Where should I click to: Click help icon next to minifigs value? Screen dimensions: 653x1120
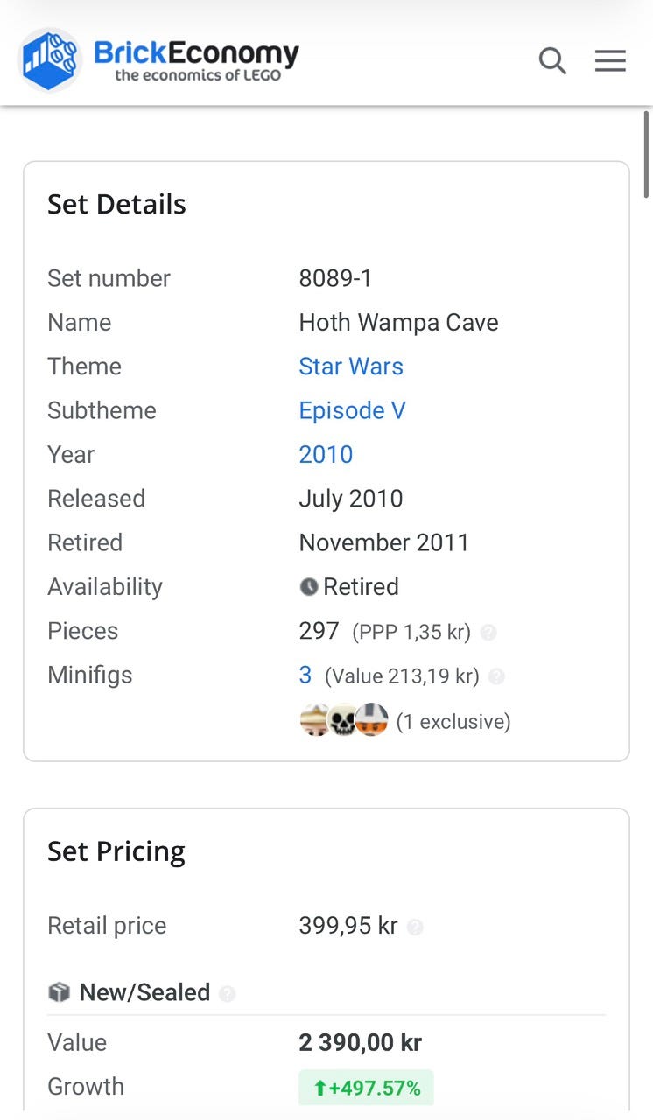[x=496, y=676]
